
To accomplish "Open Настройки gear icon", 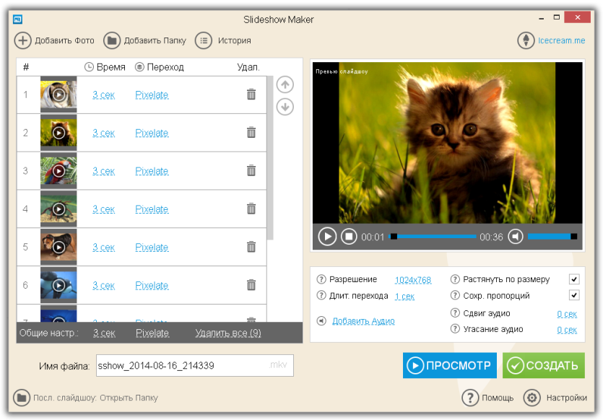I will click(x=532, y=398).
